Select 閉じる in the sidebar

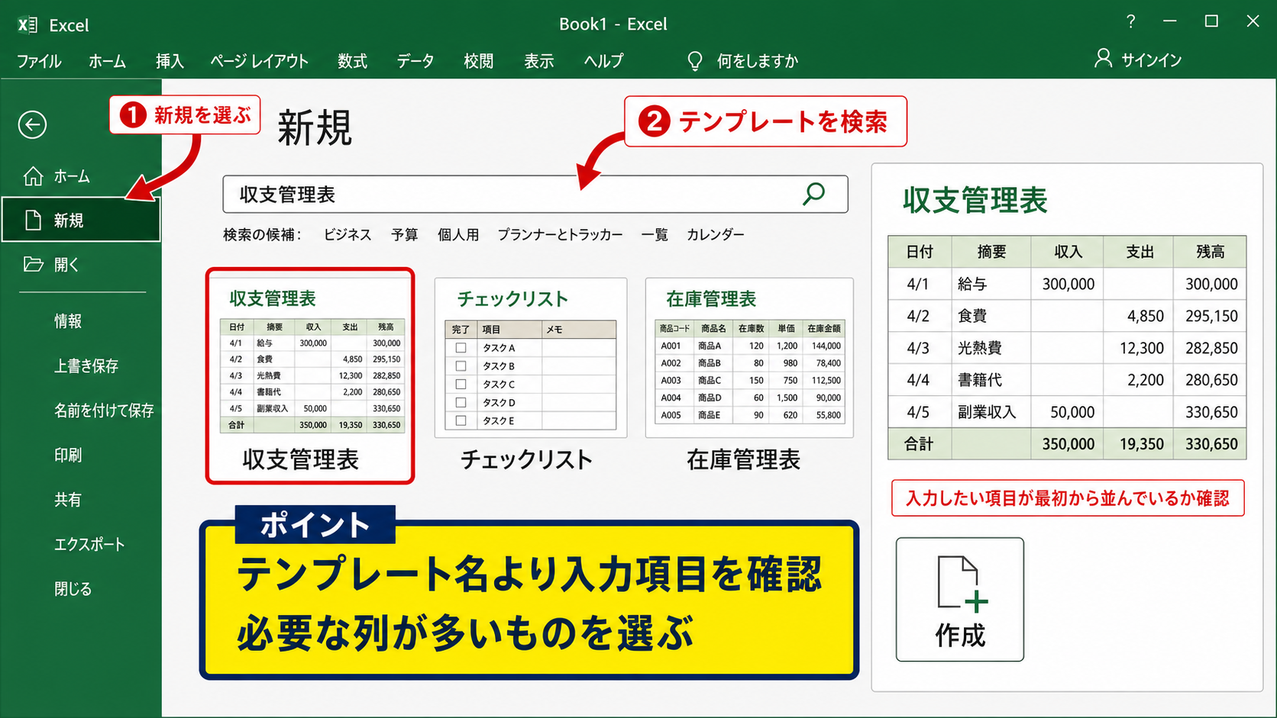pos(73,589)
